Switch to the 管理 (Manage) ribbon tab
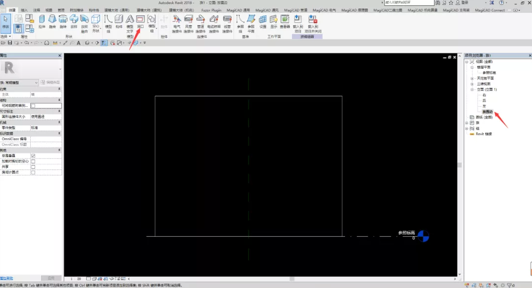Viewport: 532px width, 288px height. (61, 10)
